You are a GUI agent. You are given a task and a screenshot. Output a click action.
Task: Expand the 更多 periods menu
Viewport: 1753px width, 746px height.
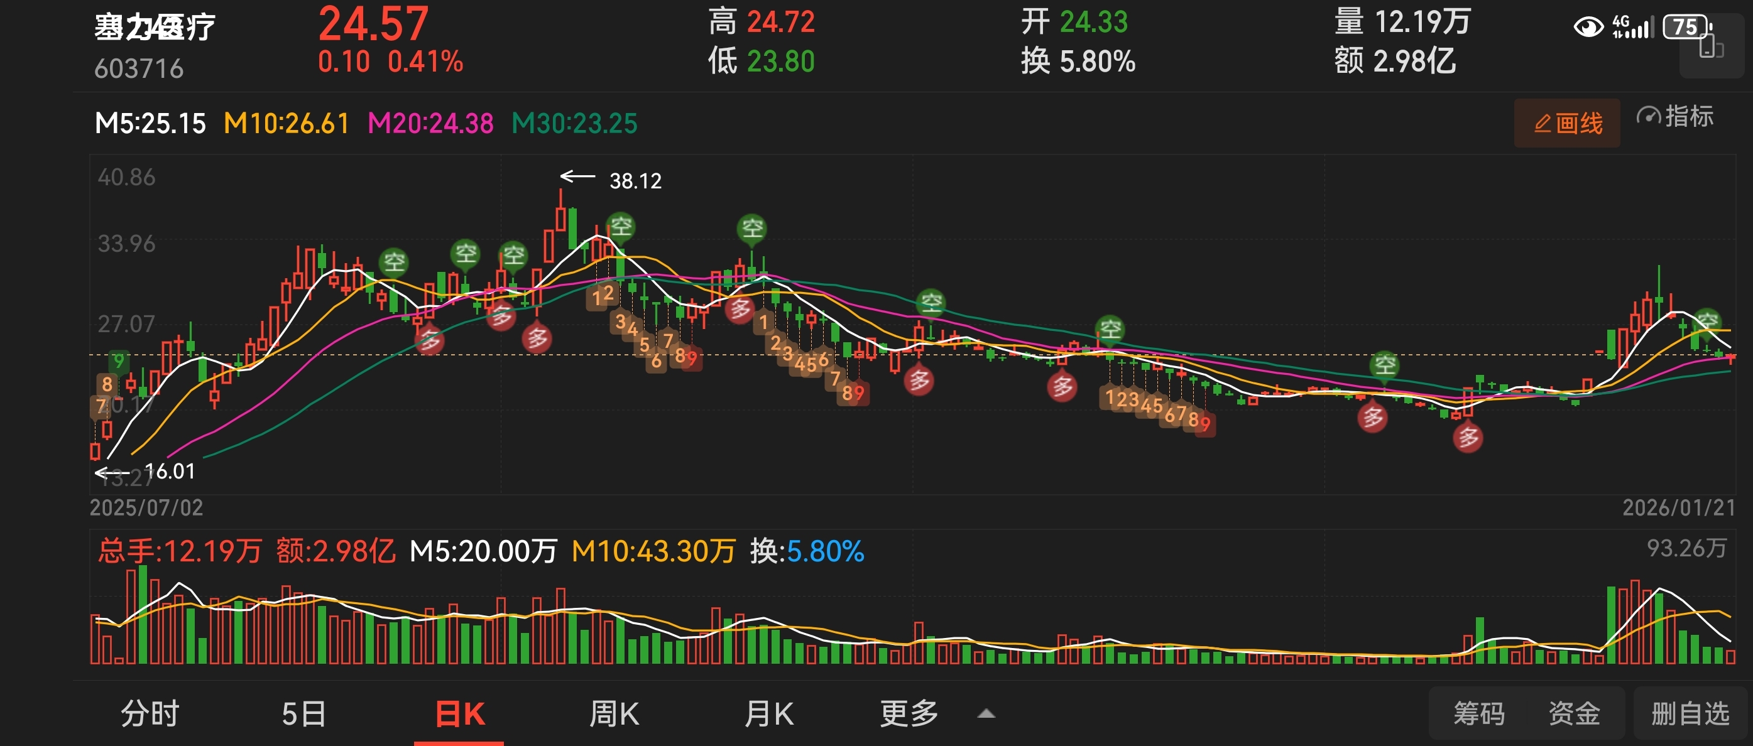point(909,714)
